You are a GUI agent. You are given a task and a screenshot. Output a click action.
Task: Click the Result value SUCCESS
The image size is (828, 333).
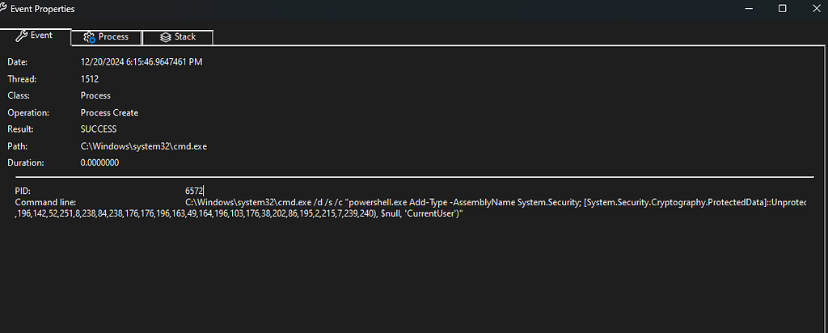pyautogui.click(x=99, y=129)
